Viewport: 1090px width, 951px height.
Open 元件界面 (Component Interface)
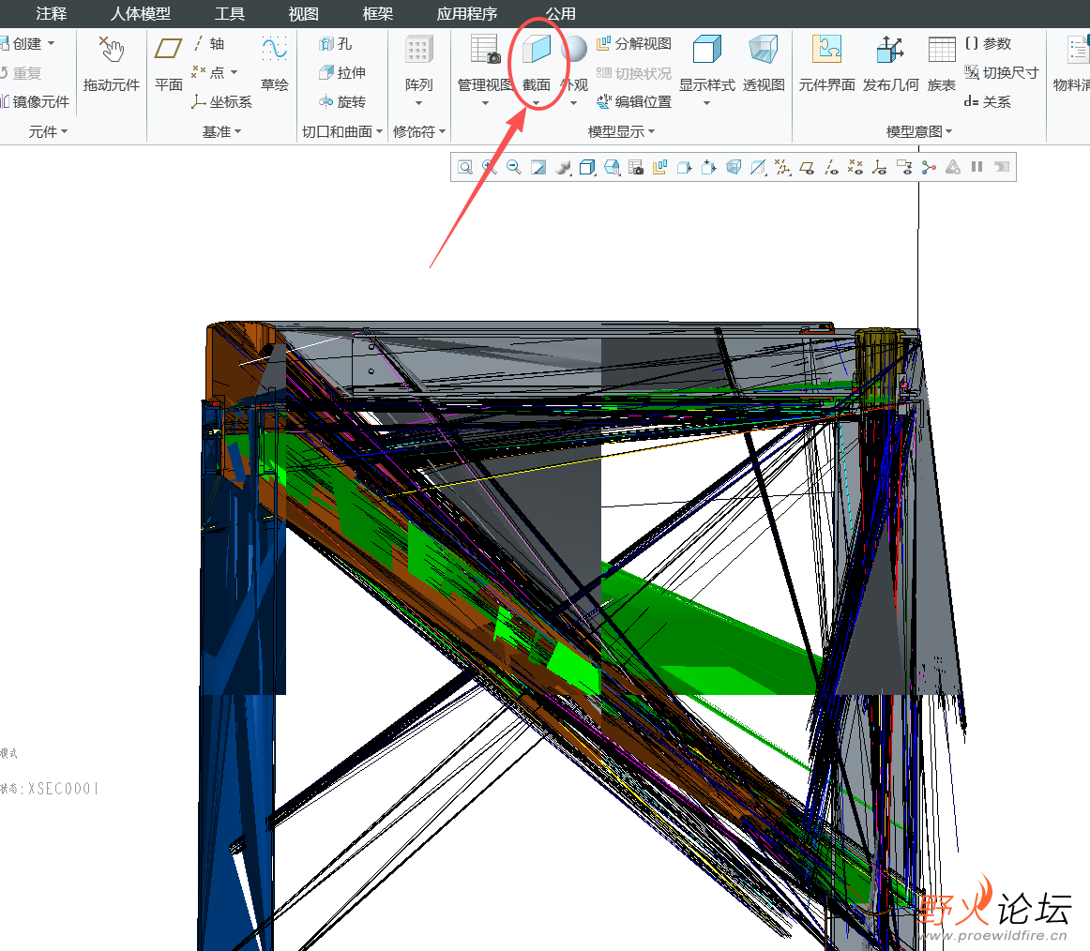tap(826, 63)
